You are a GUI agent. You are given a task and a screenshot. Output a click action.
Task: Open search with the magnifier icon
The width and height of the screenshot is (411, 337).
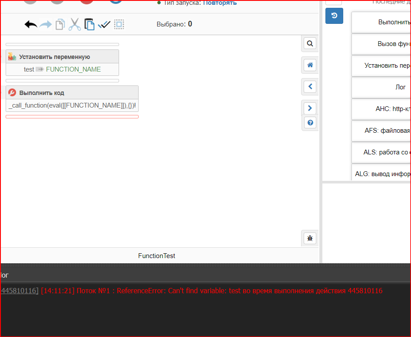pos(310,43)
